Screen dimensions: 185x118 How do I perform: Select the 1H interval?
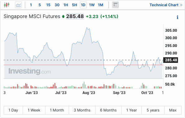coord(66,5)
